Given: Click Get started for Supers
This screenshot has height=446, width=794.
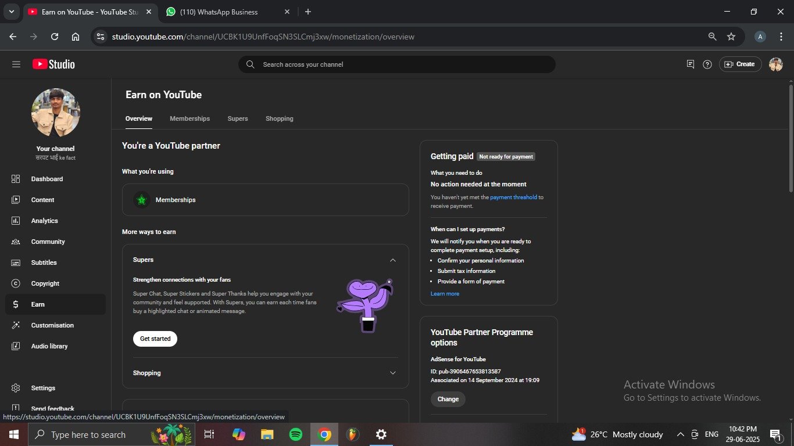Looking at the screenshot, I should (x=155, y=339).
